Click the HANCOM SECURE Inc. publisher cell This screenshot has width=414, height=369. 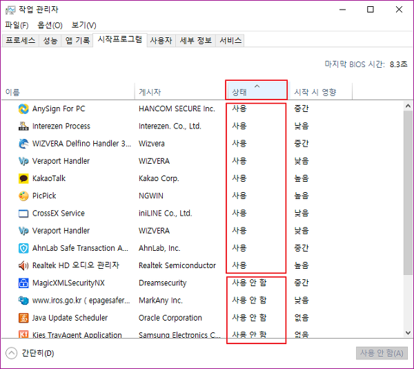177,108
